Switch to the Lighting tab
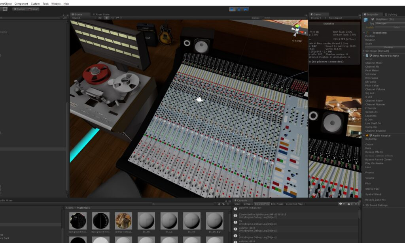Screen dimensions: 405x243 [x=391, y=15]
